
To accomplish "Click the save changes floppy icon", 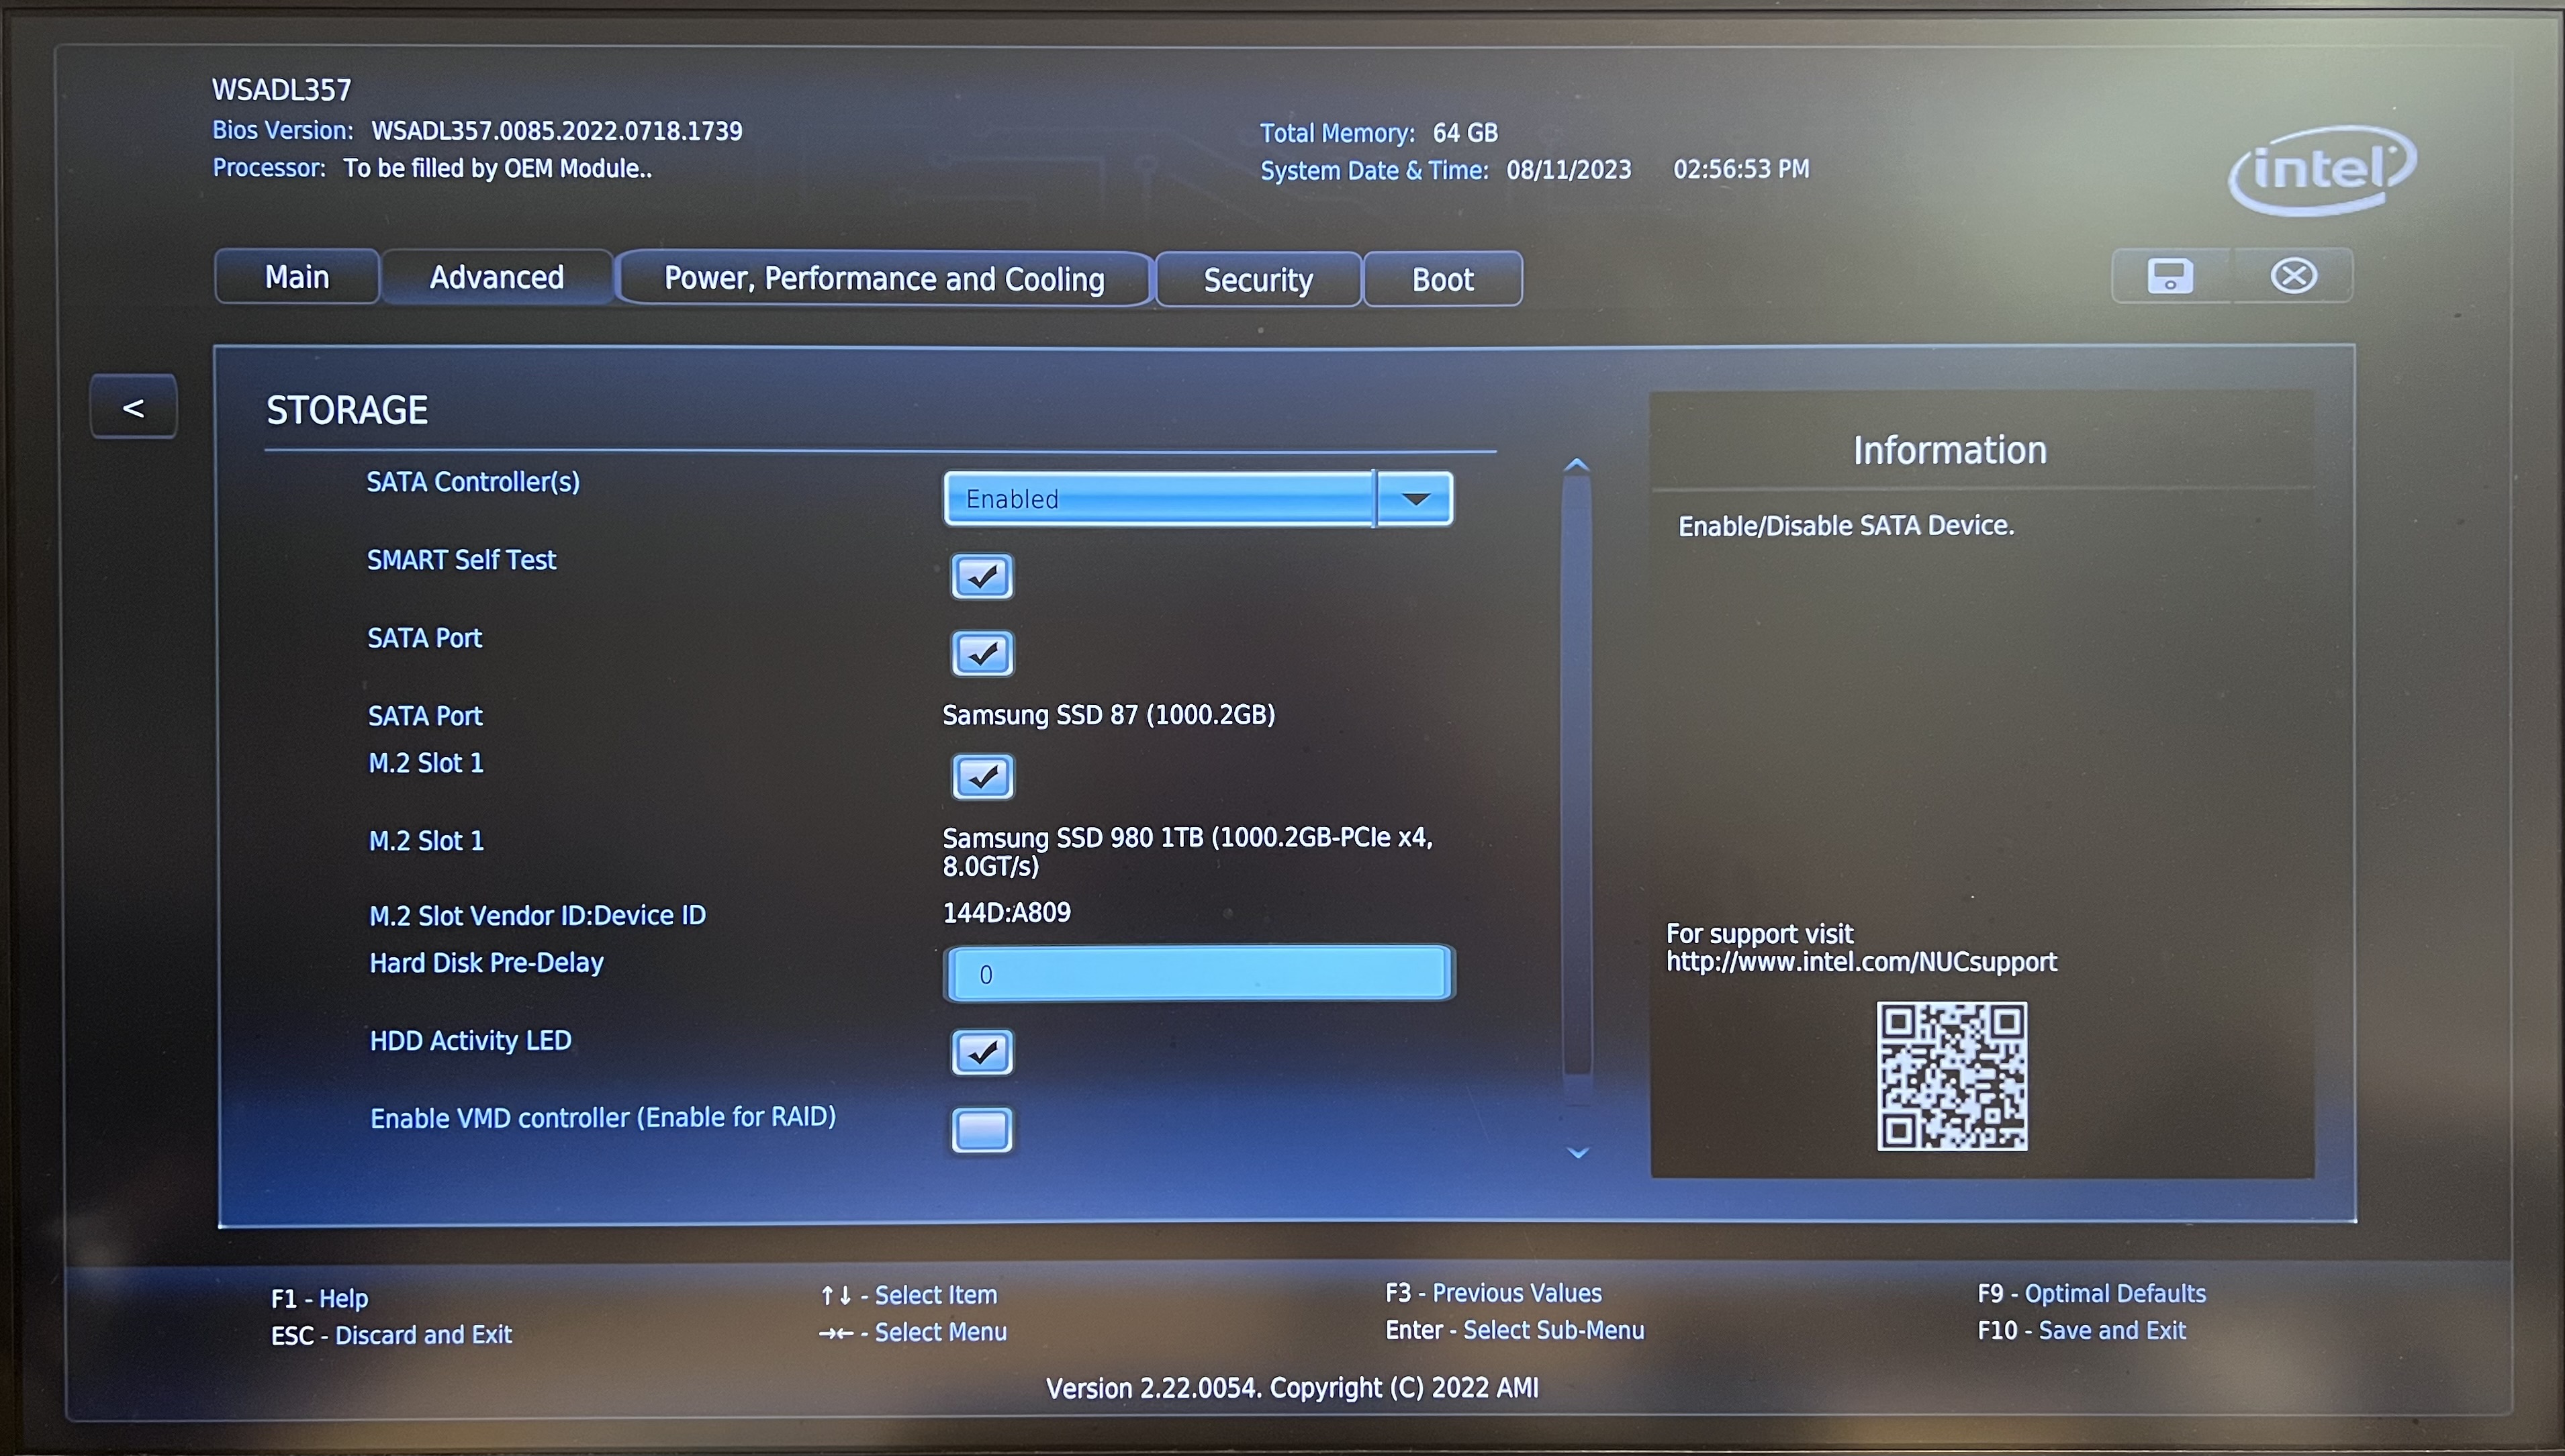I will [x=2169, y=275].
